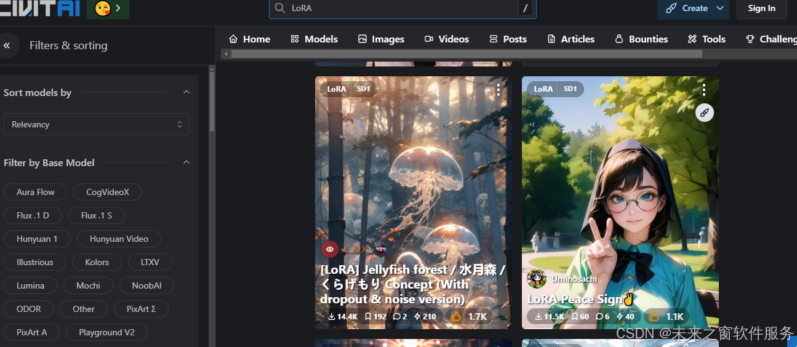
Task: Click thumbs-up icon on Peace Sign card
Action: (653, 316)
